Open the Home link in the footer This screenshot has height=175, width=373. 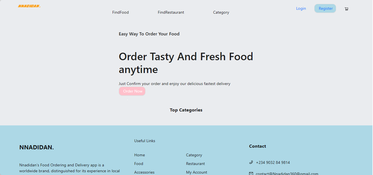(140, 155)
